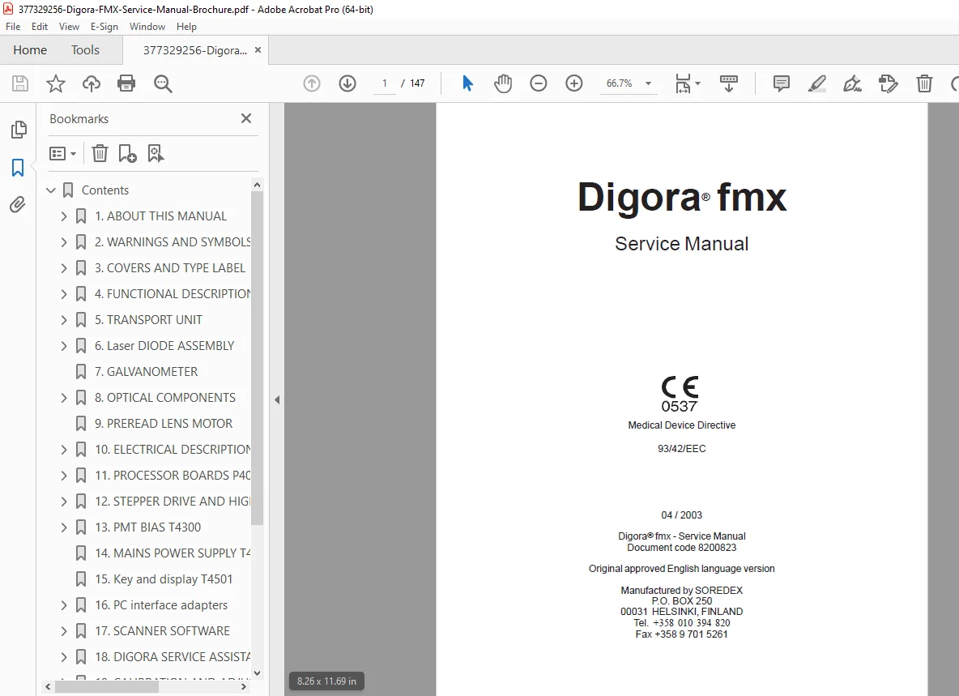Add a new bookmark icon

pyautogui.click(x=127, y=153)
